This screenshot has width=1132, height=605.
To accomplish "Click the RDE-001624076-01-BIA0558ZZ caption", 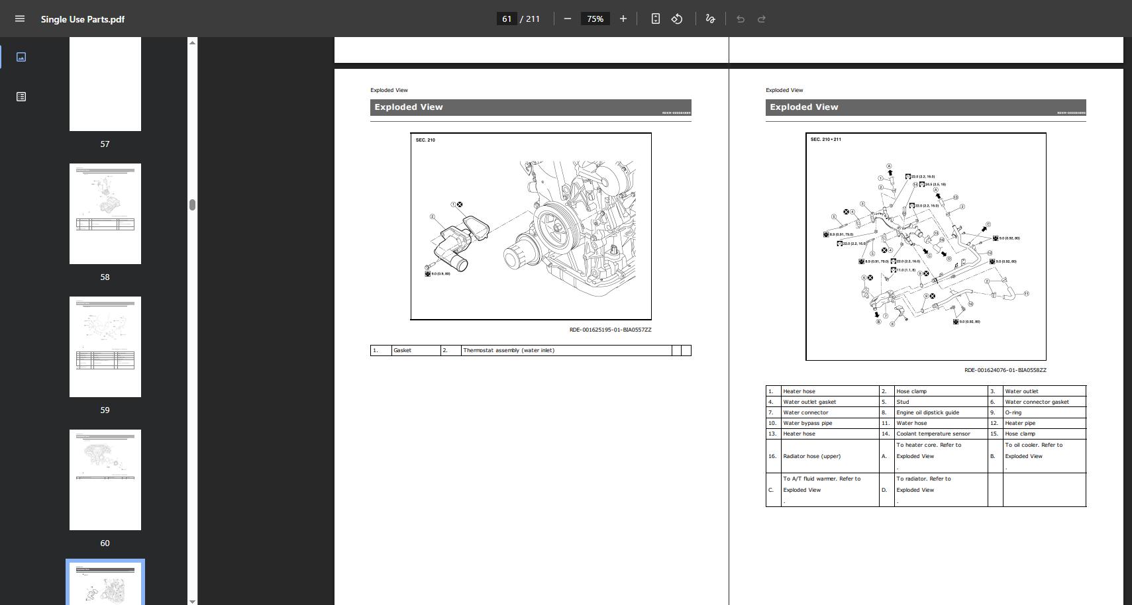I will point(1005,370).
